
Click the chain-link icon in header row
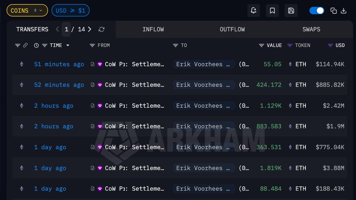(x=25, y=45)
